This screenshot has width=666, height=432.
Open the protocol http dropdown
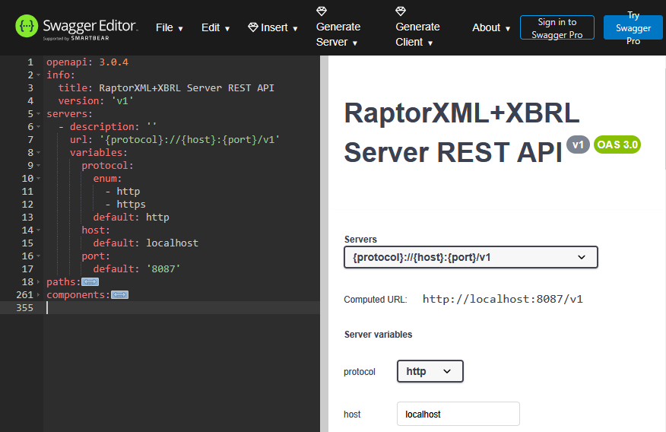click(x=430, y=371)
